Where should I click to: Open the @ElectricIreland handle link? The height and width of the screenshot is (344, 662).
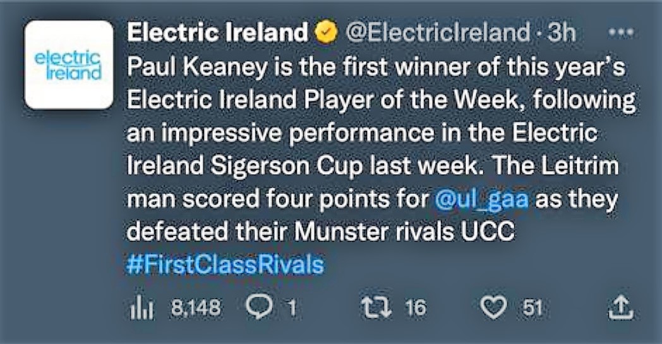(x=438, y=32)
